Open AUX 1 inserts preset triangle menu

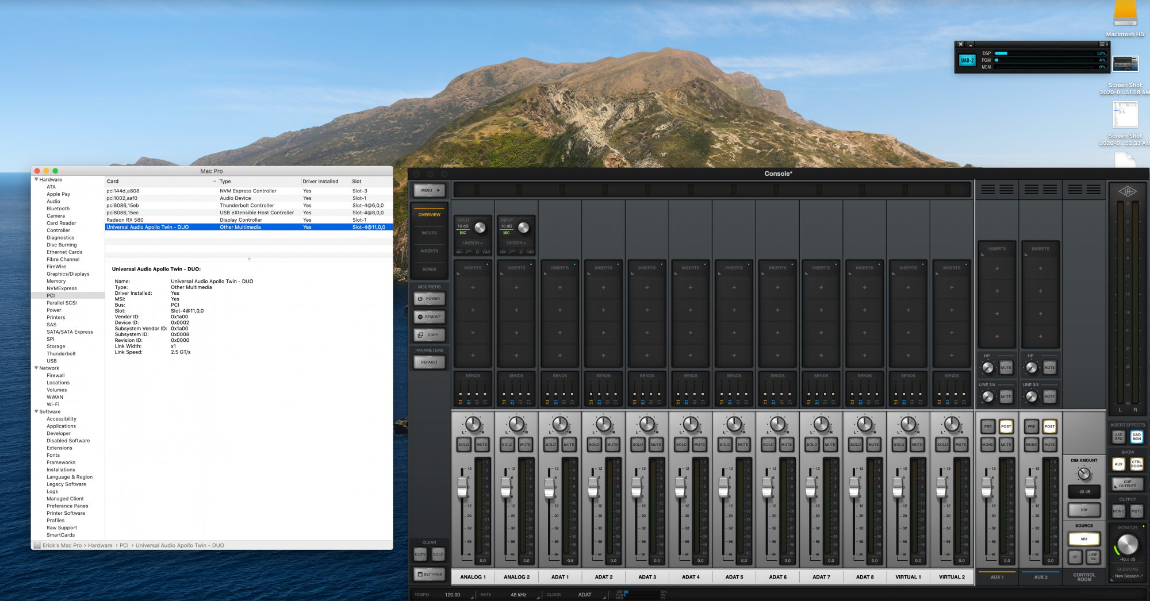[983, 255]
